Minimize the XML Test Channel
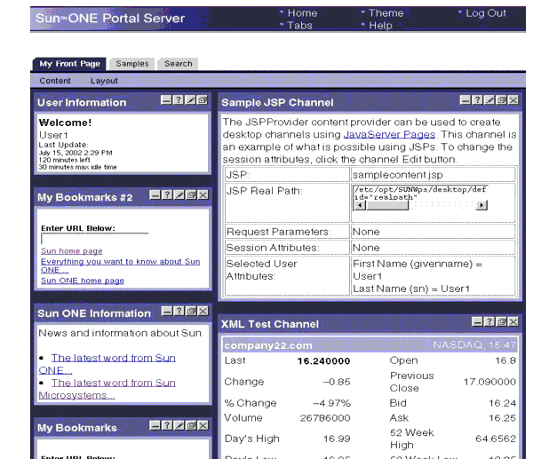The image size is (541, 459). (477, 321)
